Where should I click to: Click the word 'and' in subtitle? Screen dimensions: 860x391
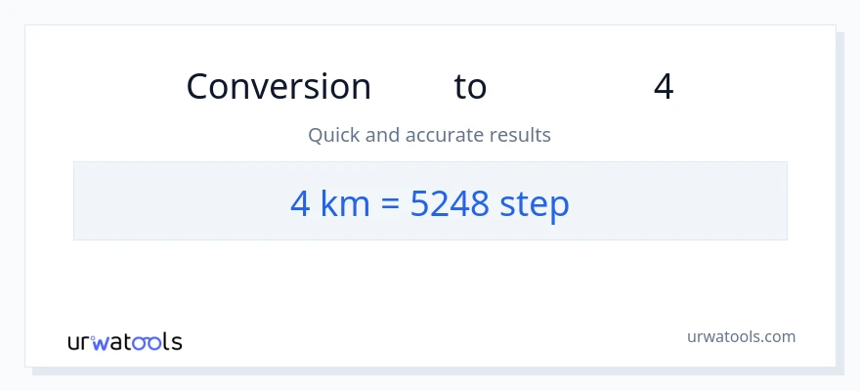pos(381,135)
